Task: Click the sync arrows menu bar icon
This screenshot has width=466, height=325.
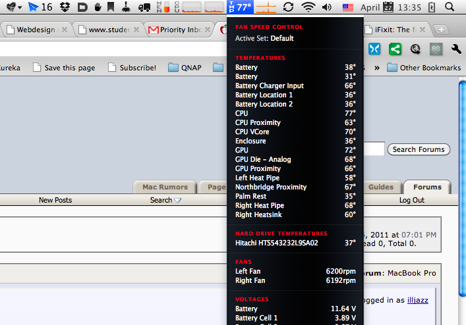Action: tap(288, 7)
